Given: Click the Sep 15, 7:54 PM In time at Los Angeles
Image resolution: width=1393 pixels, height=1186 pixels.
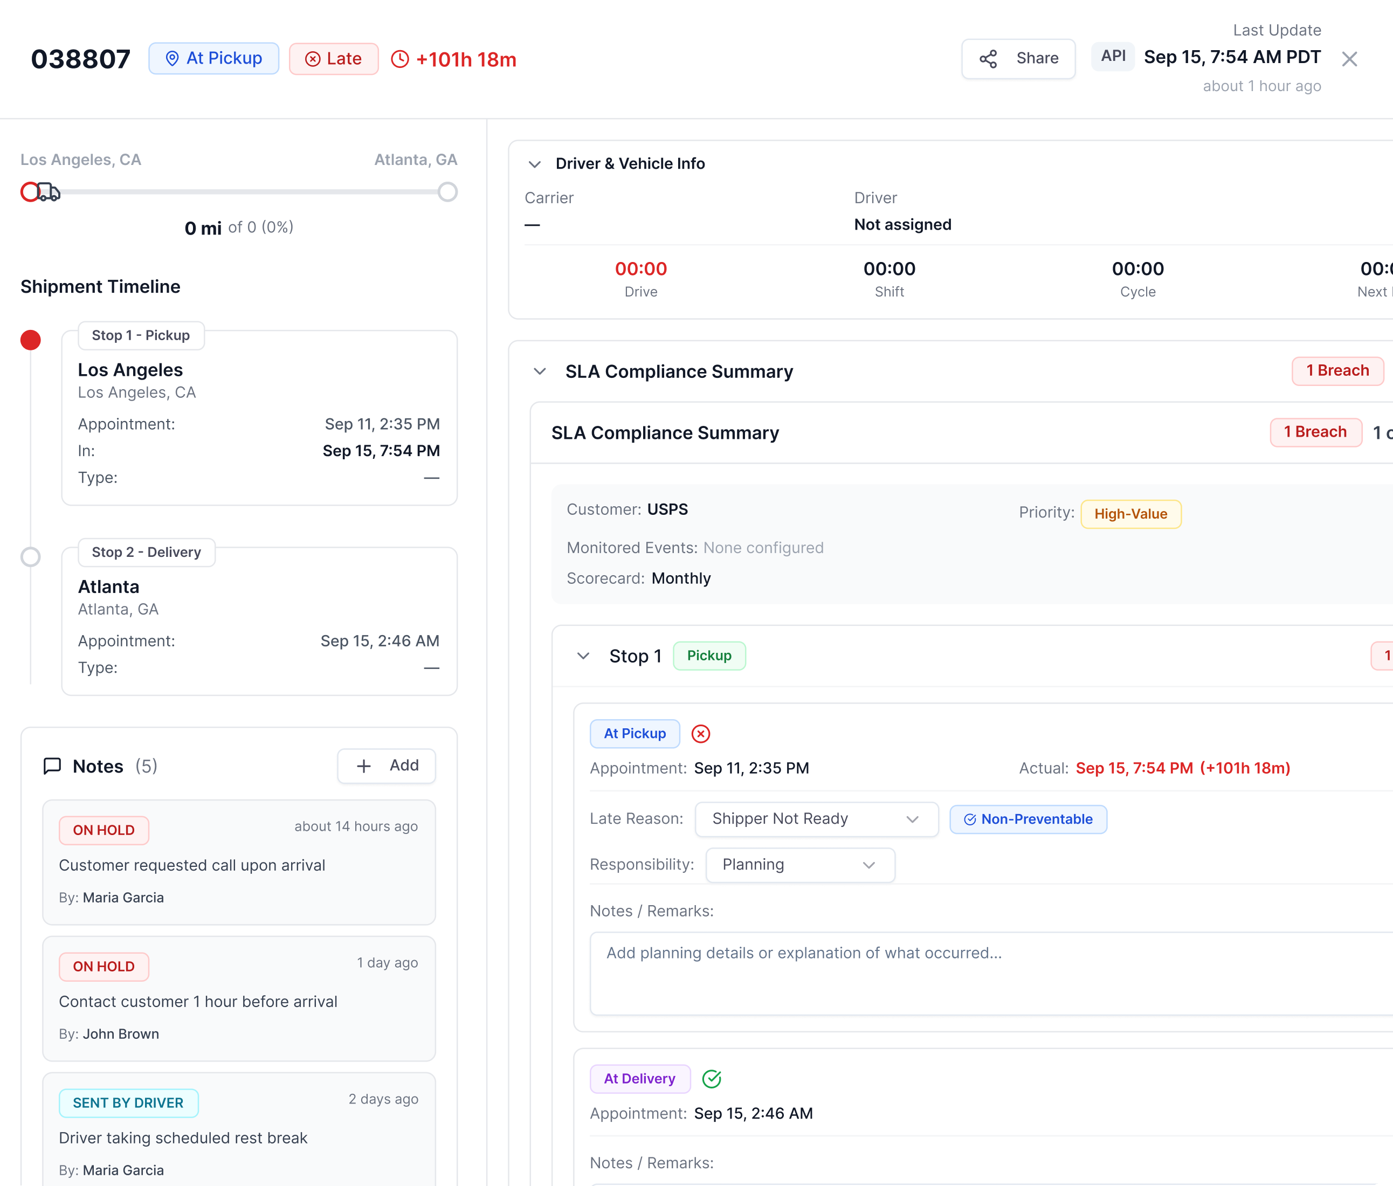Looking at the screenshot, I should [381, 451].
